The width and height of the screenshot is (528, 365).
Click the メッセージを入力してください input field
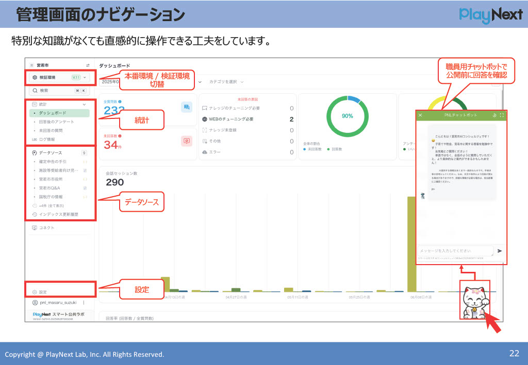pyautogui.click(x=456, y=250)
